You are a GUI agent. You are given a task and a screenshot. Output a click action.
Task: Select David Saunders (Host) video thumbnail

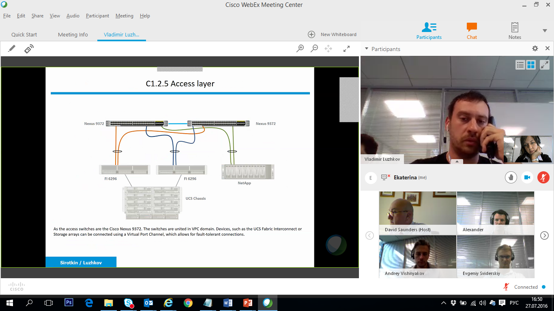[x=417, y=213]
